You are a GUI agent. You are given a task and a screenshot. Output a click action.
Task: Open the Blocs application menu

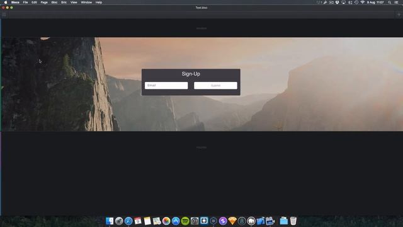point(15,3)
